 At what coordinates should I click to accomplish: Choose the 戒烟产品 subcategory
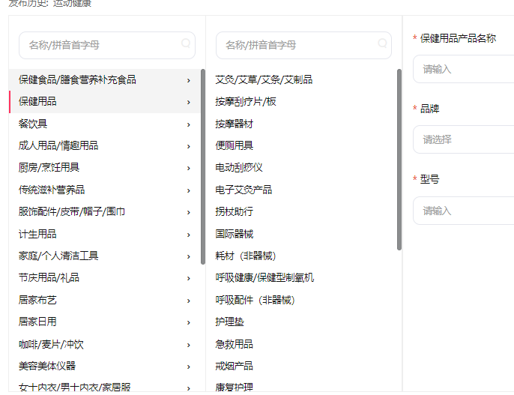click(x=234, y=366)
